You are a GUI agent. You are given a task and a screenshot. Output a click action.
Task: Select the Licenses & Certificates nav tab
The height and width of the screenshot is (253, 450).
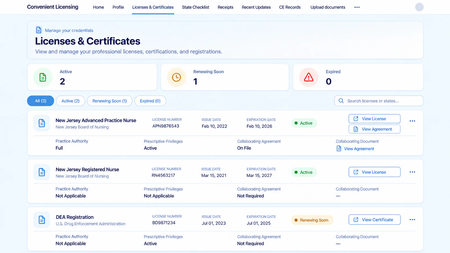point(153,7)
